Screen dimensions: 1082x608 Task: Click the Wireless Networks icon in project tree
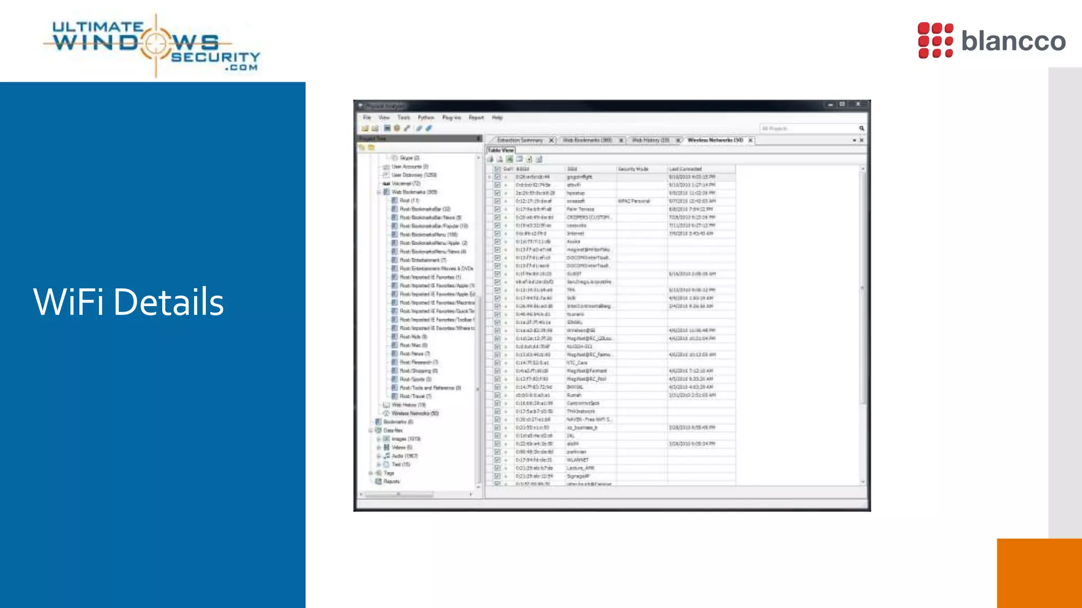[386, 413]
